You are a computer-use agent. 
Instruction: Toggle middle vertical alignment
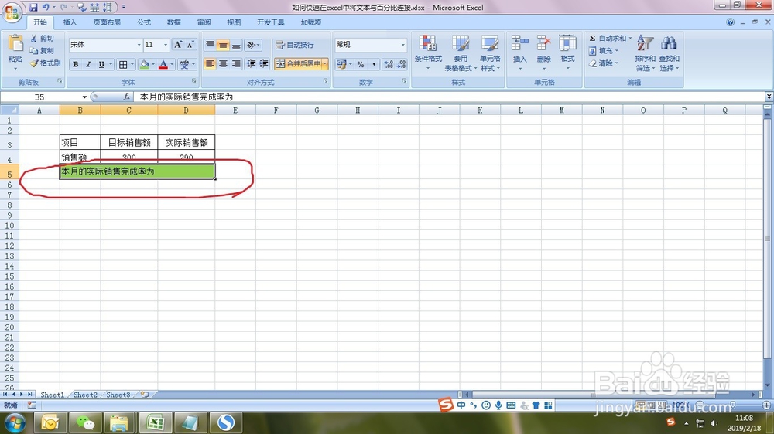click(223, 45)
